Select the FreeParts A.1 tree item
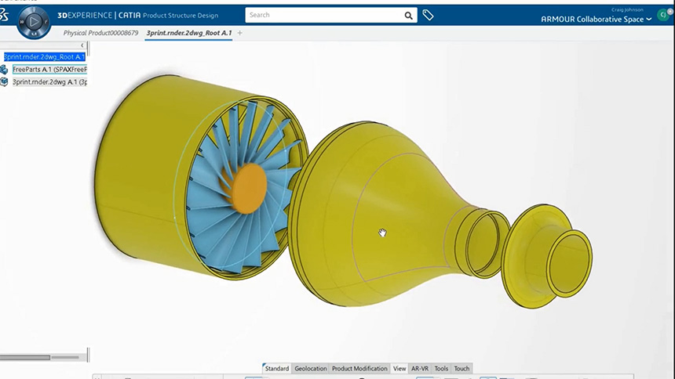 click(x=50, y=69)
